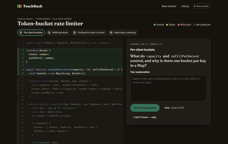Viewport: 228px width, 144px height.
Task: Click the gray Not asked yet legend swatch
Action: 194,25
